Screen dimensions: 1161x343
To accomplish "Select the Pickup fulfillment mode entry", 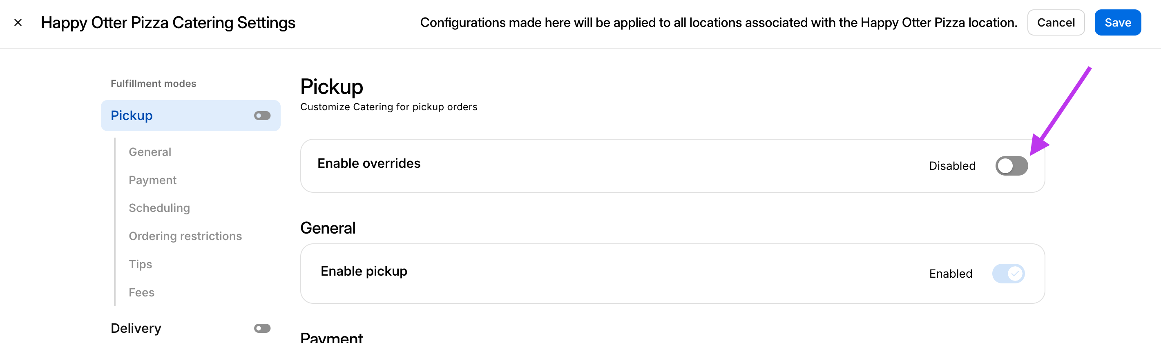I will 132,116.
